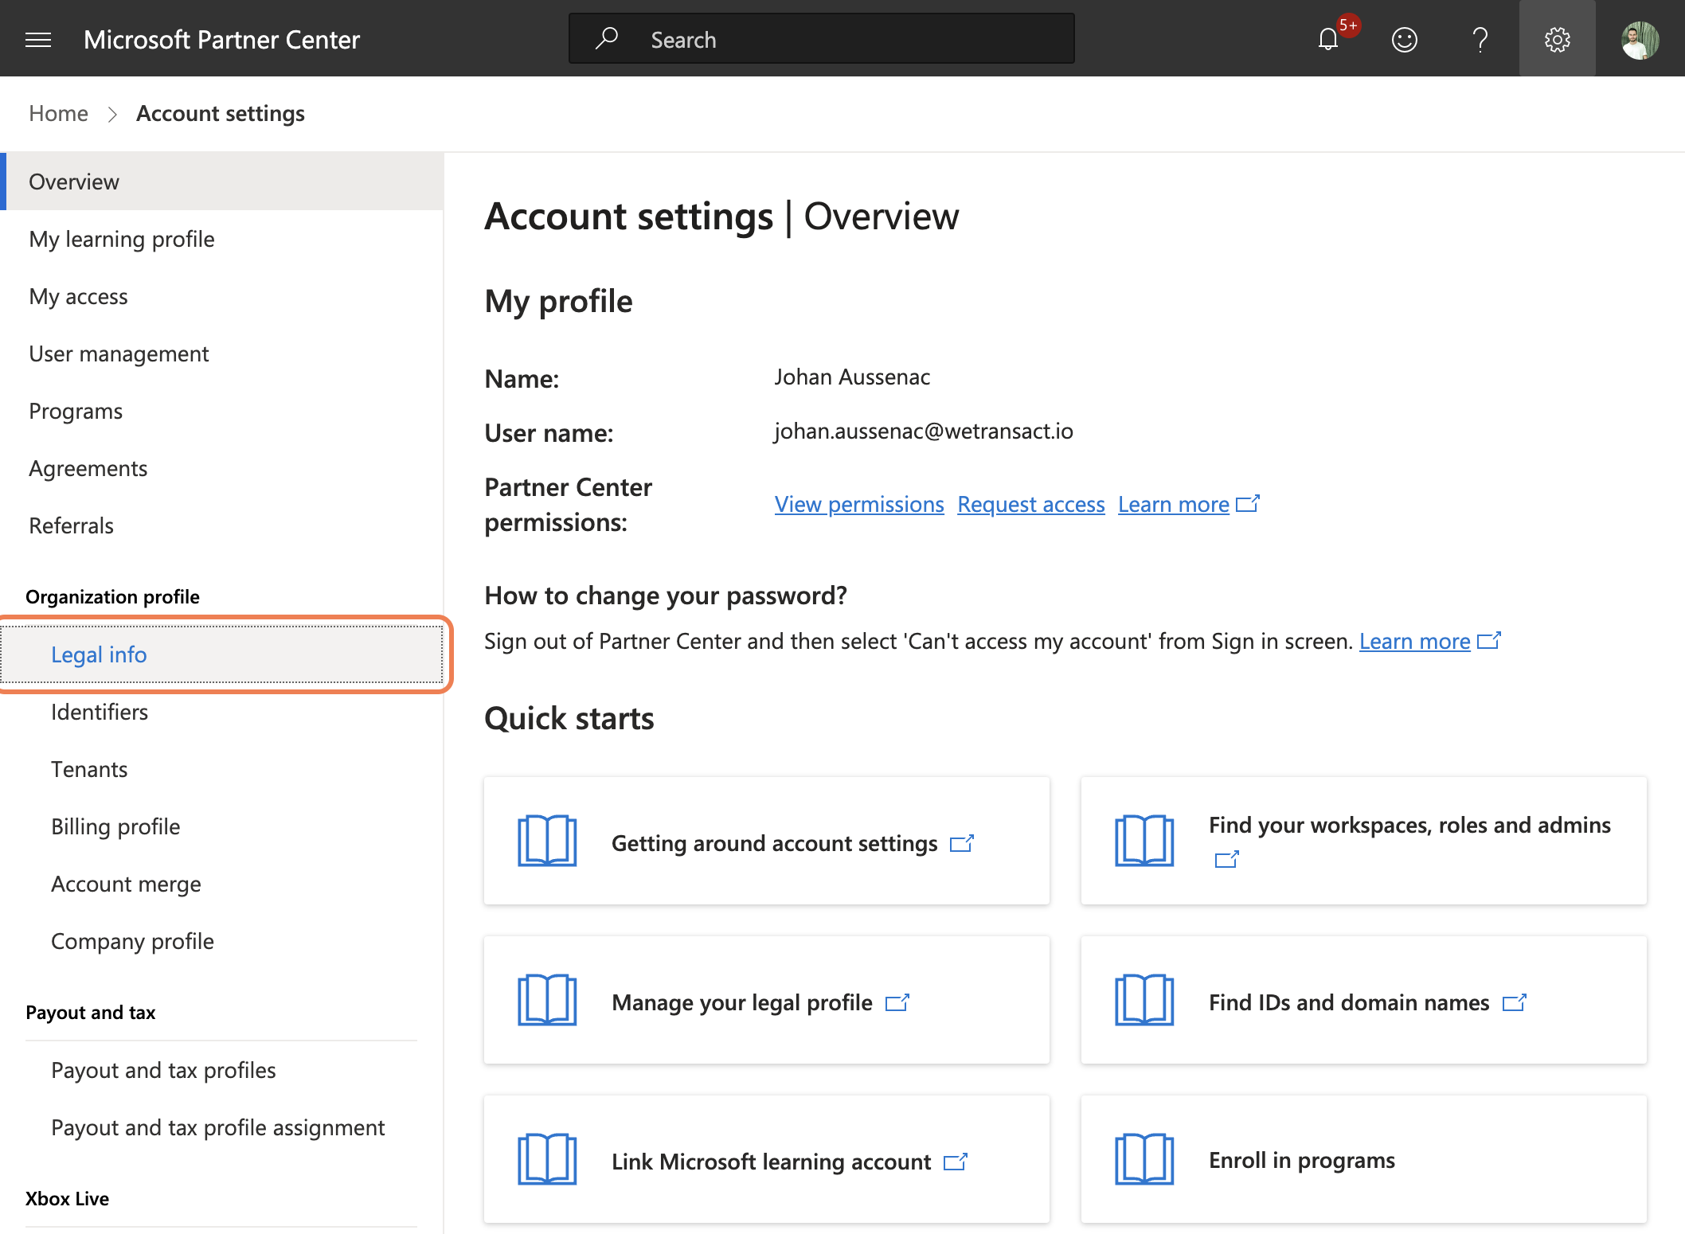Go to Home in breadcrumb
Screen dimensions: 1685x1234
(x=58, y=113)
